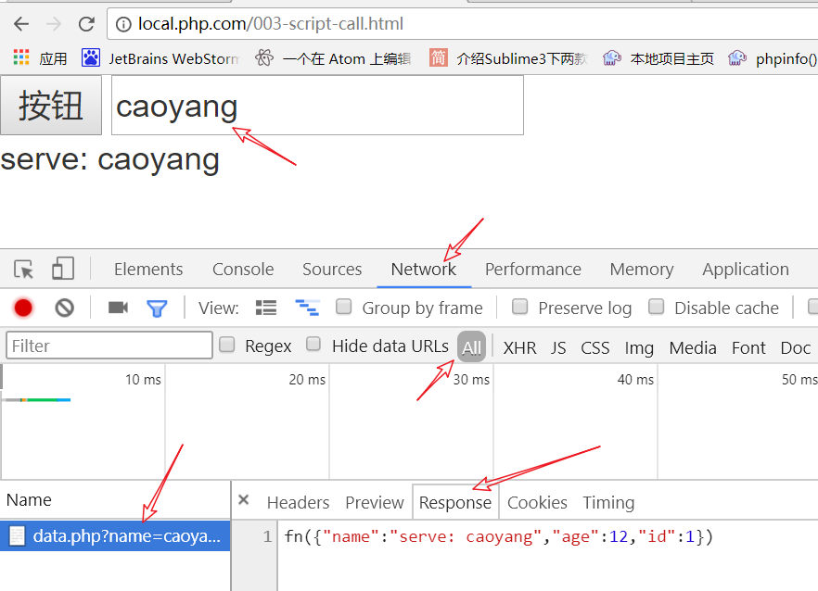Viewport: 818px width, 591px height.
Task: Enable the Disable cache checkbox
Action: click(x=657, y=307)
